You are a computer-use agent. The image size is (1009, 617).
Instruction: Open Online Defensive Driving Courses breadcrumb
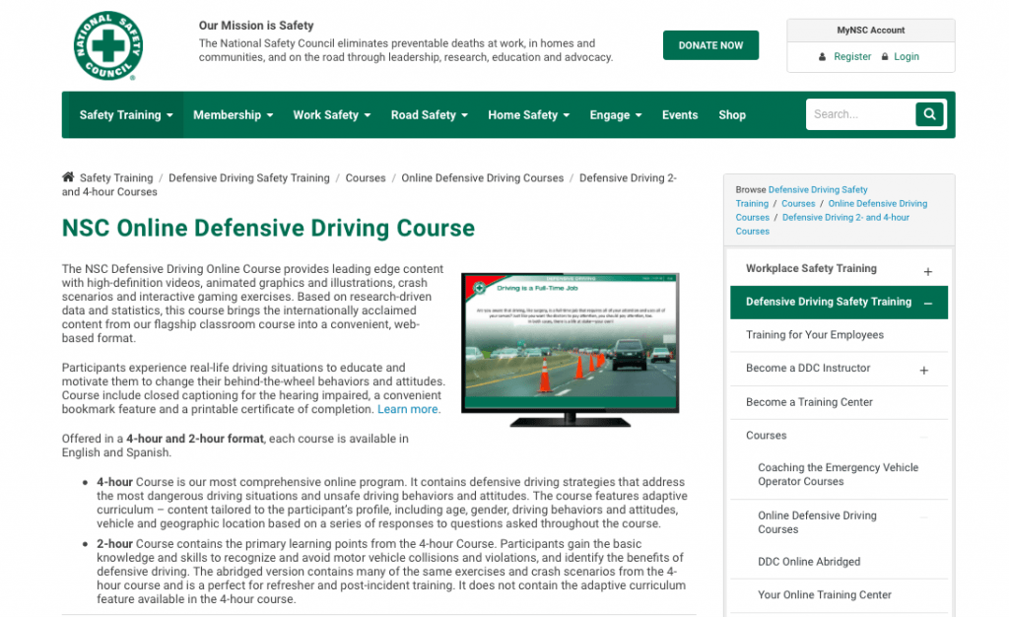(x=483, y=177)
